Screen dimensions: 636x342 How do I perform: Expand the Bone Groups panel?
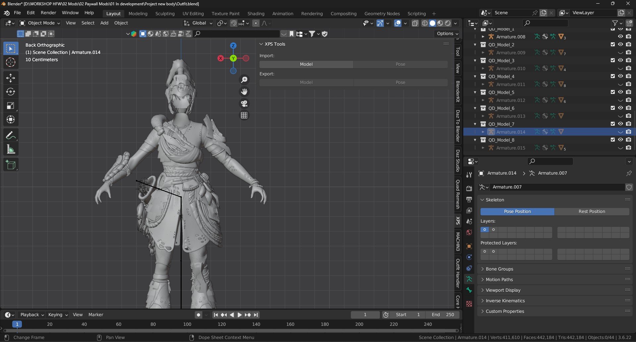pyautogui.click(x=499, y=269)
